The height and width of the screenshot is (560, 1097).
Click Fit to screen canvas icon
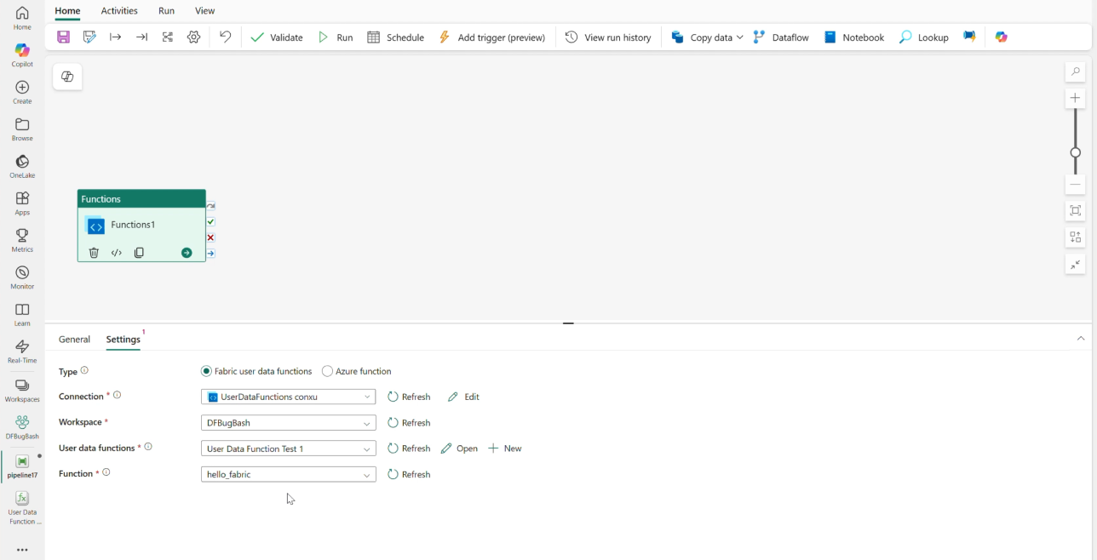point(1076,210)
